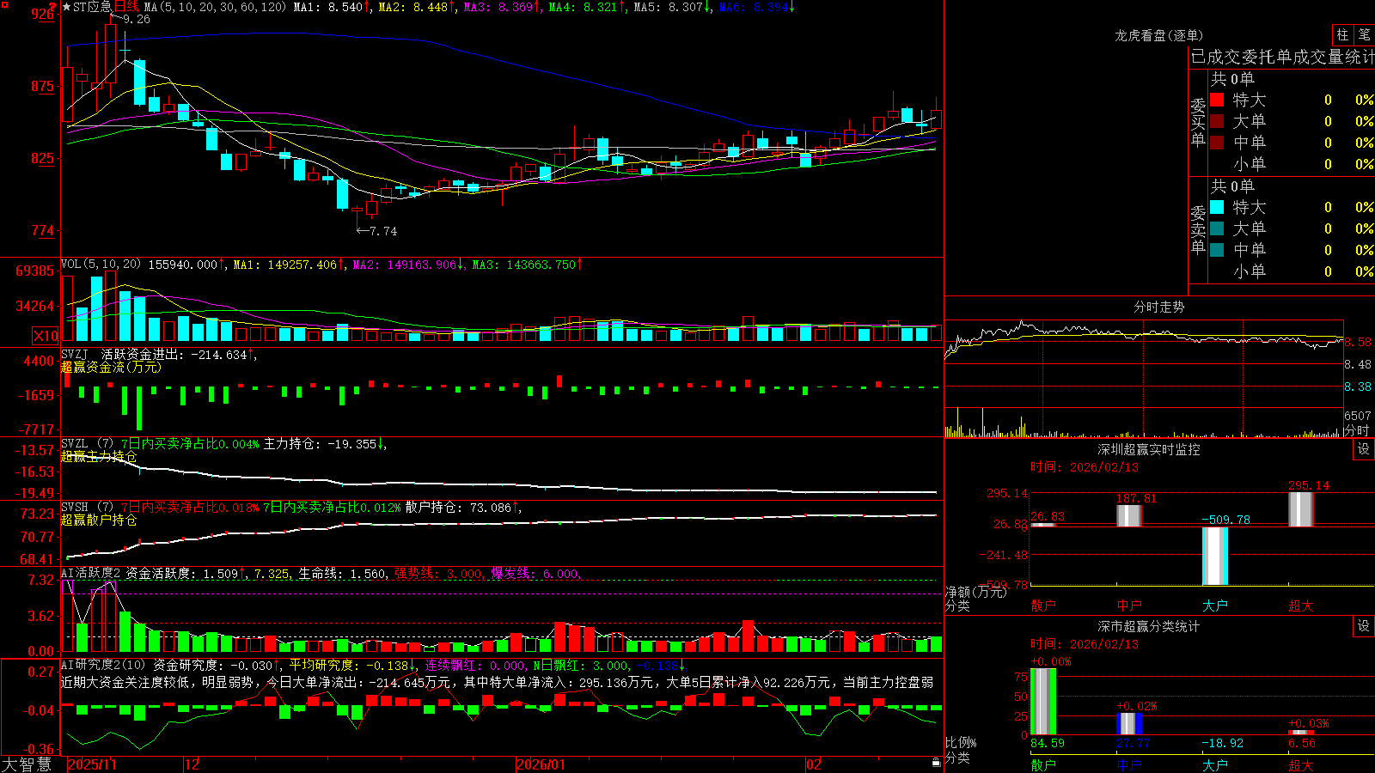Switch Dragon-Tiger panel to 柱 view

(x=1342, y=34)
